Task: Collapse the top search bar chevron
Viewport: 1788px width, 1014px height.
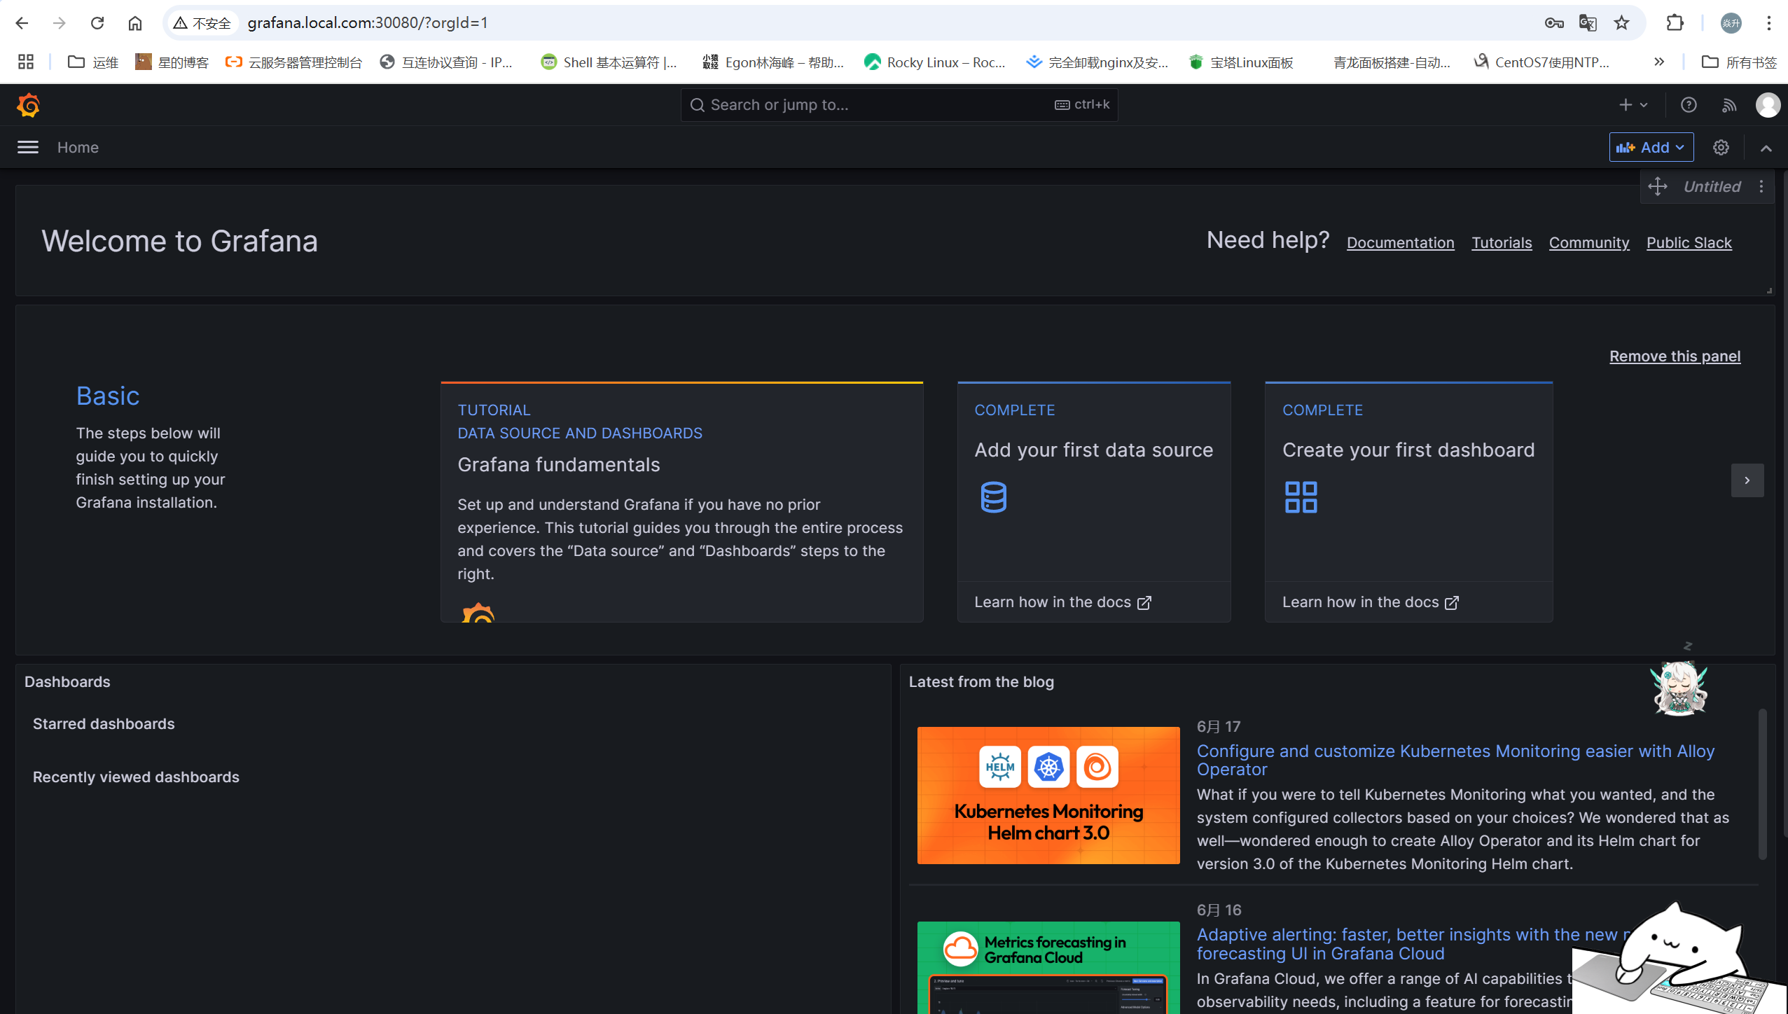Action: click(1766, 148)
